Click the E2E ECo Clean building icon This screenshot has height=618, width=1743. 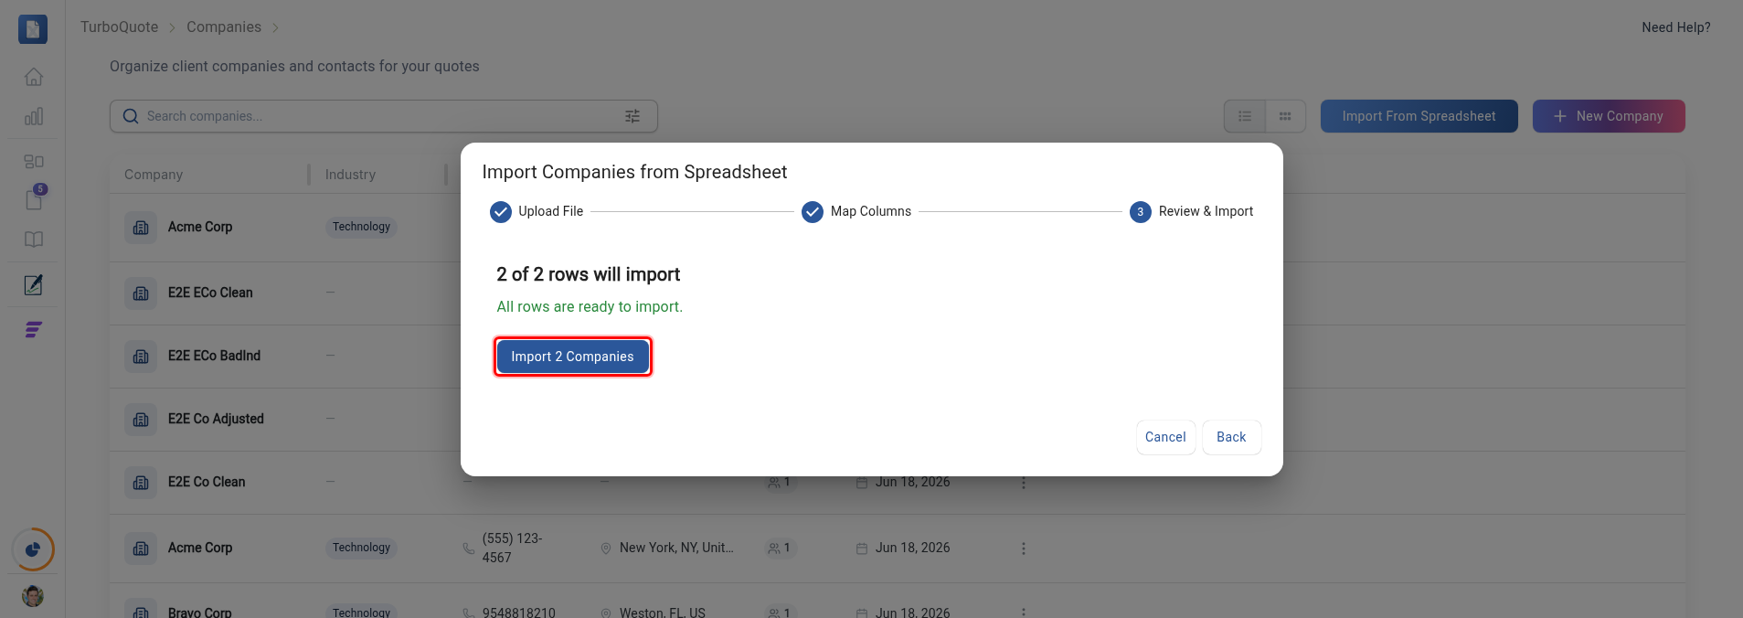(x=141, y=293)
